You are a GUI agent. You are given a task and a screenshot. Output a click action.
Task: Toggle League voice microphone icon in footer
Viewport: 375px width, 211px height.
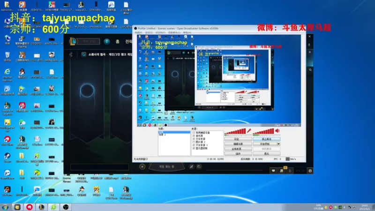click(290, 171)
